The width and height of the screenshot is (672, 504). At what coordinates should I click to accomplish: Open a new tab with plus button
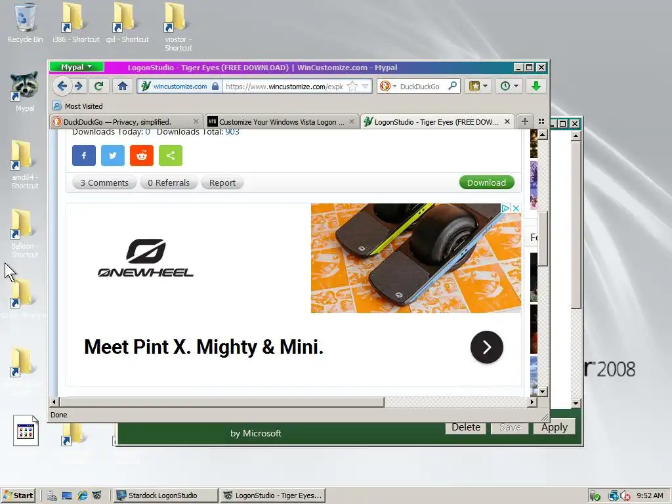click(x=524, y=121)
